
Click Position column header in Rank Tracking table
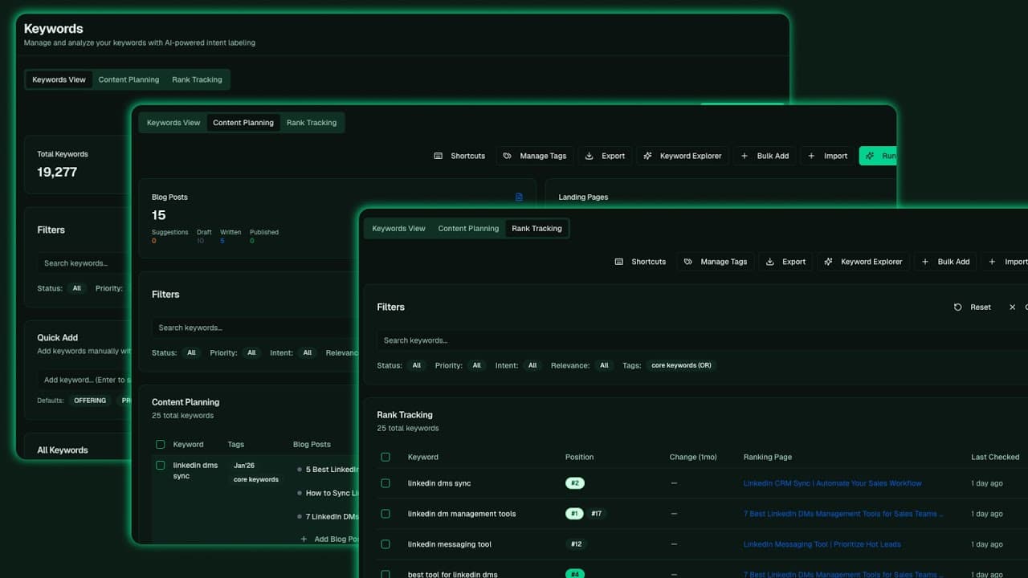click(579, 457)
